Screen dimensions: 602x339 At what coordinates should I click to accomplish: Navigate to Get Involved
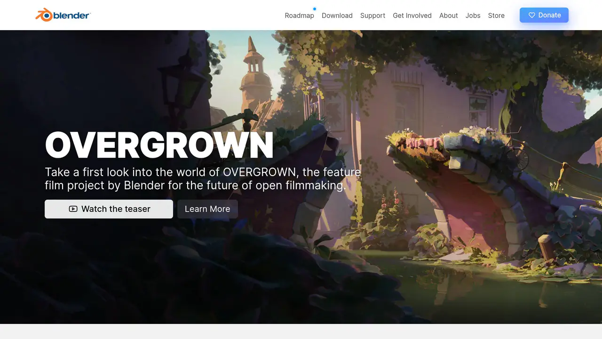(412, 16)
